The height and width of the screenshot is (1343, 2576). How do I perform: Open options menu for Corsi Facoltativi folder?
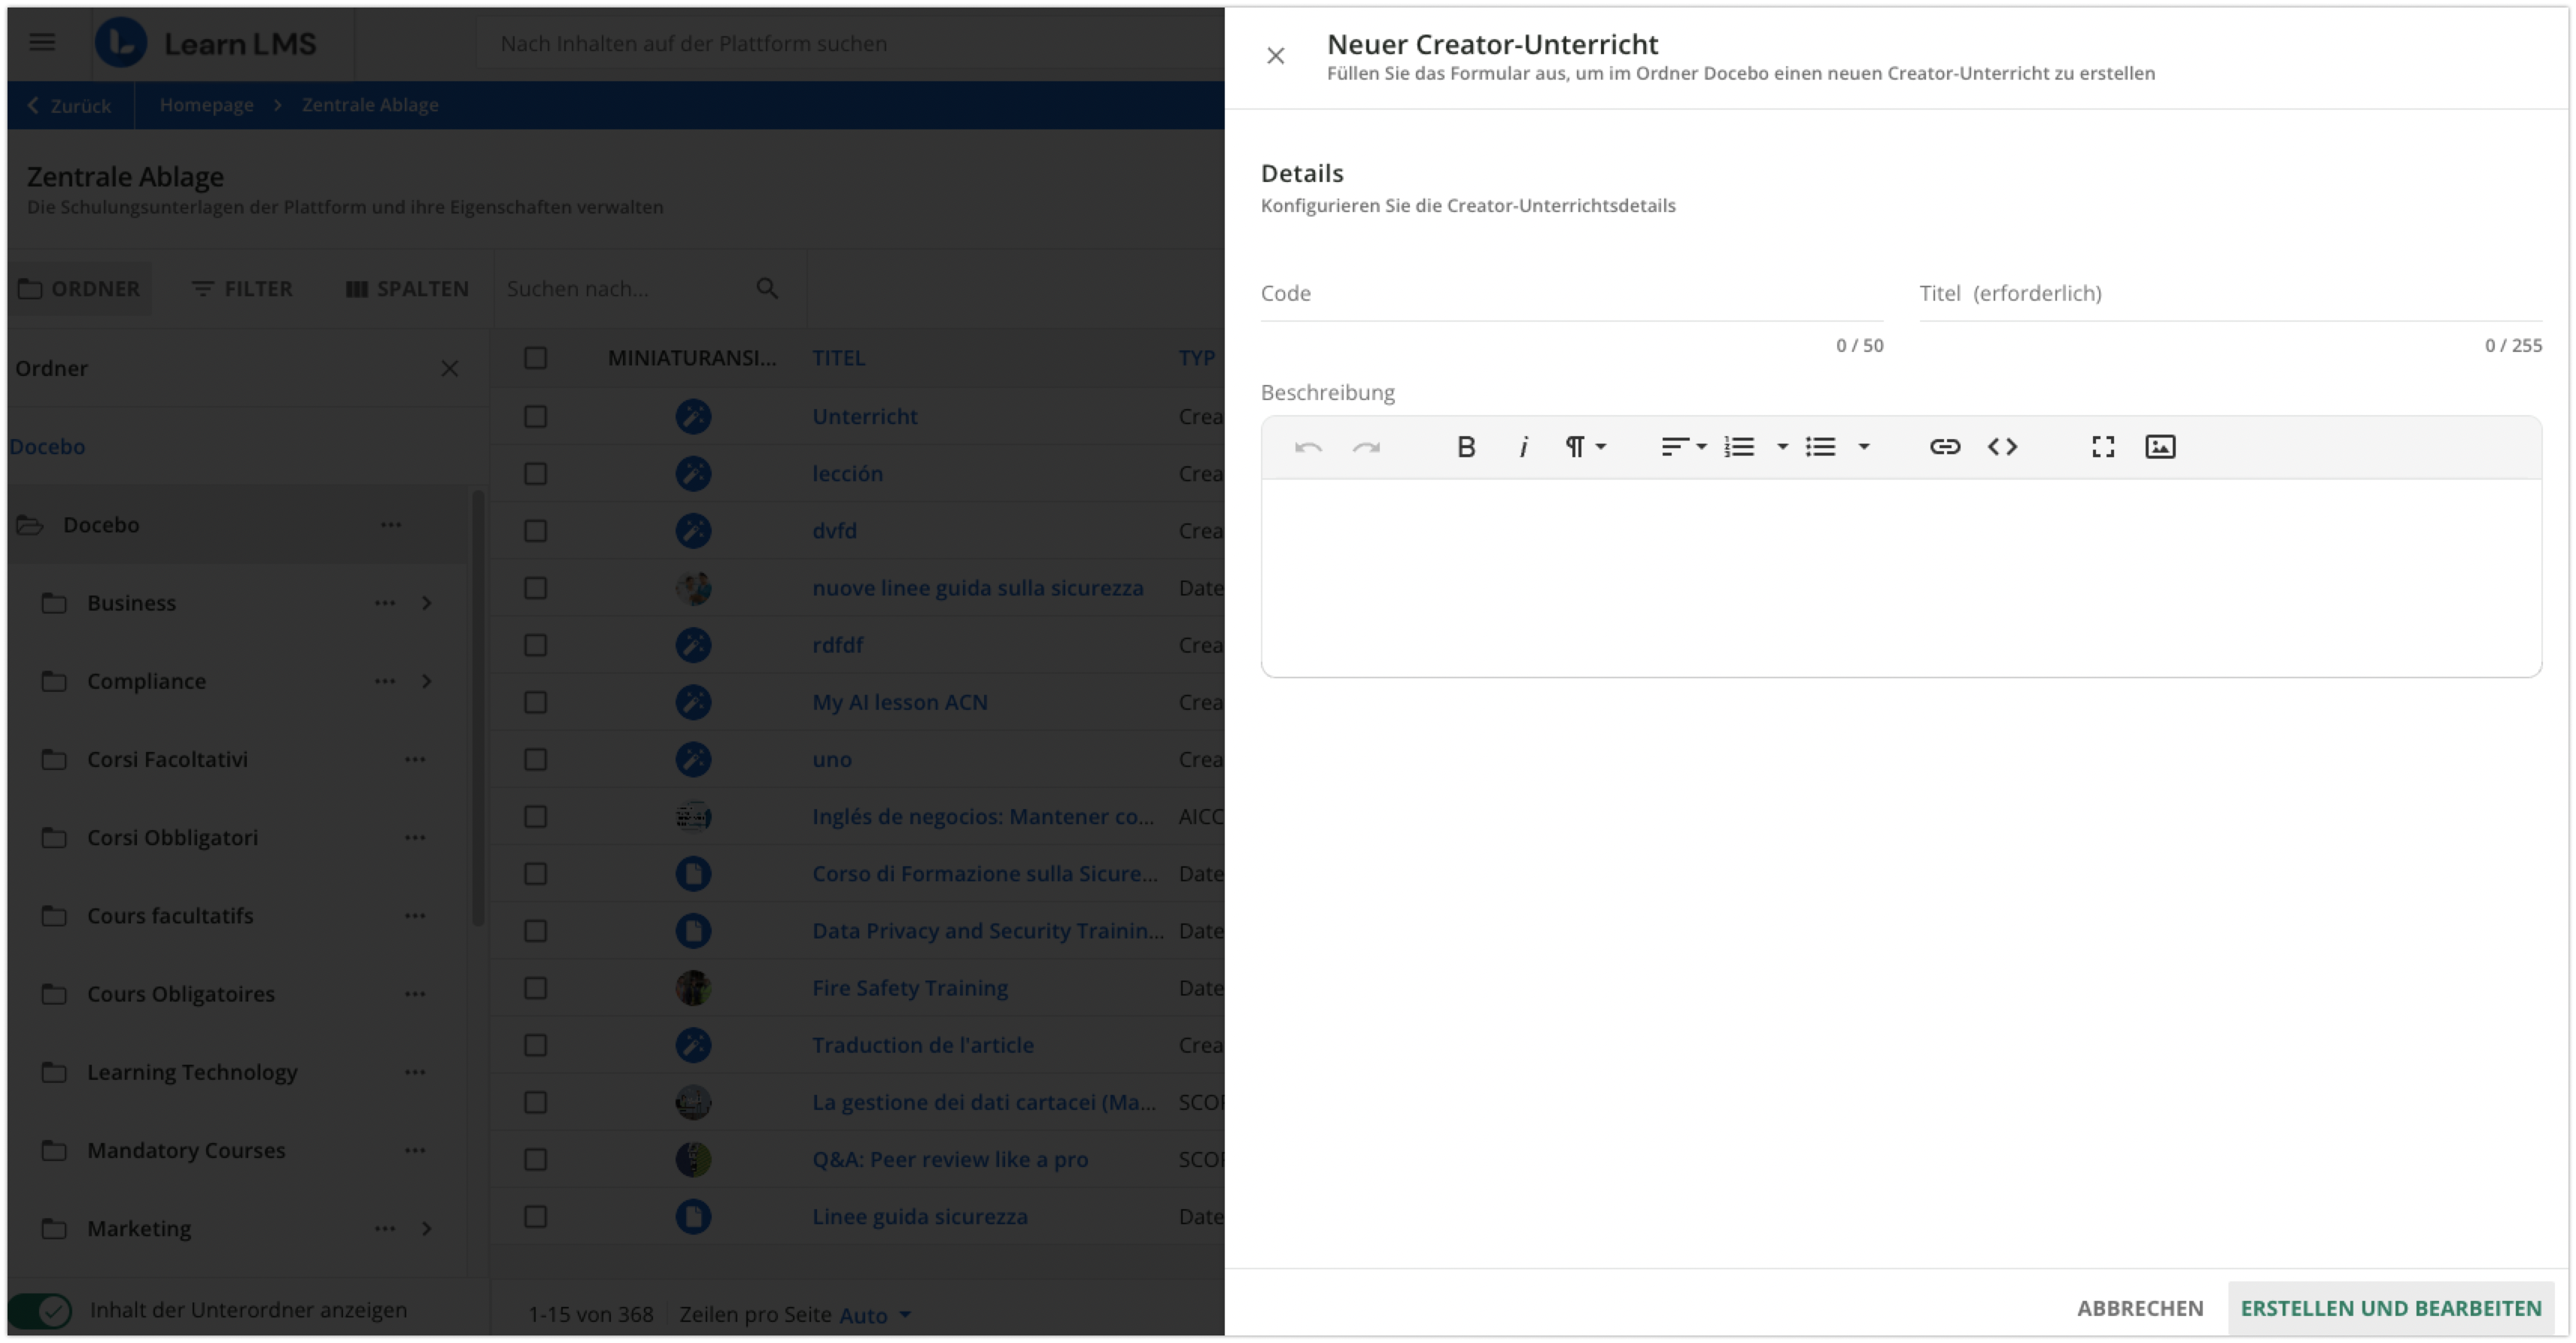[415, 759]
